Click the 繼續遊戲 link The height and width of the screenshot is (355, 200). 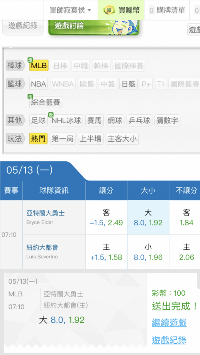[x=169, y=322]
